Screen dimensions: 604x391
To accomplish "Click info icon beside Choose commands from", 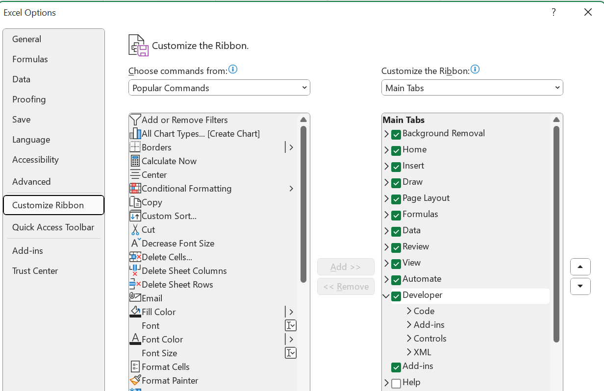I will (x=233, y=70).
